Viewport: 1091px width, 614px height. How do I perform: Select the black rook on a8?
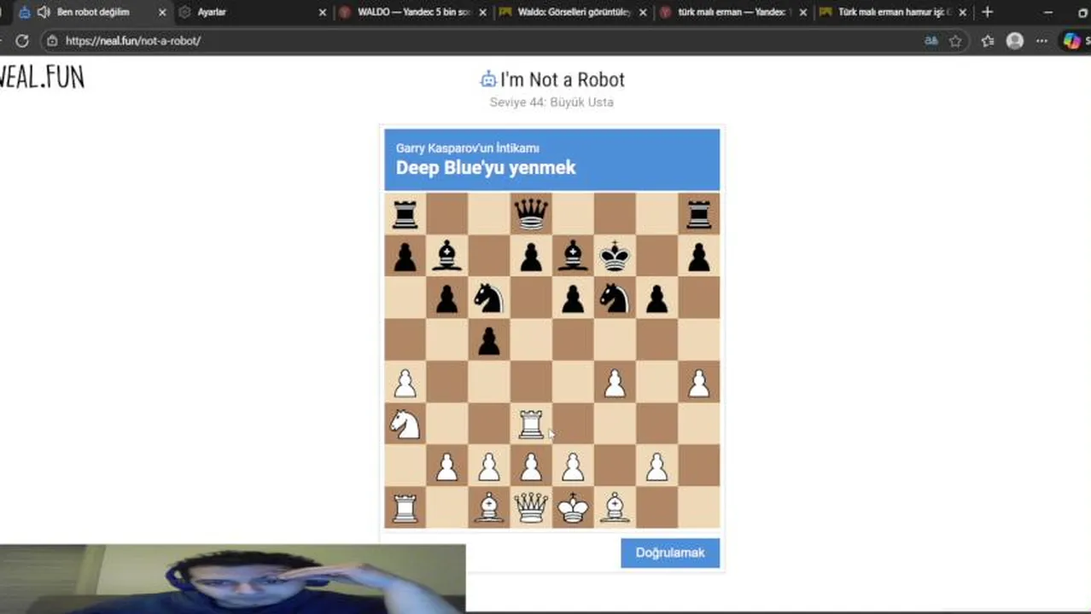click(405, 213)
